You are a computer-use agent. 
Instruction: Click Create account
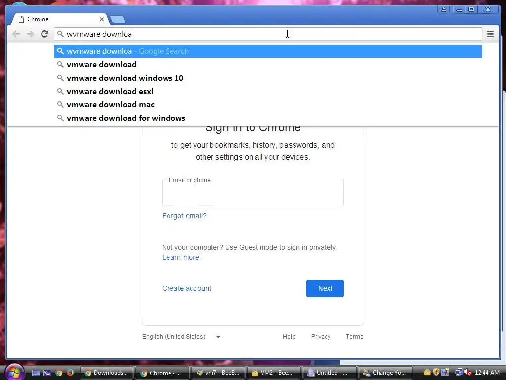point(186,288)
